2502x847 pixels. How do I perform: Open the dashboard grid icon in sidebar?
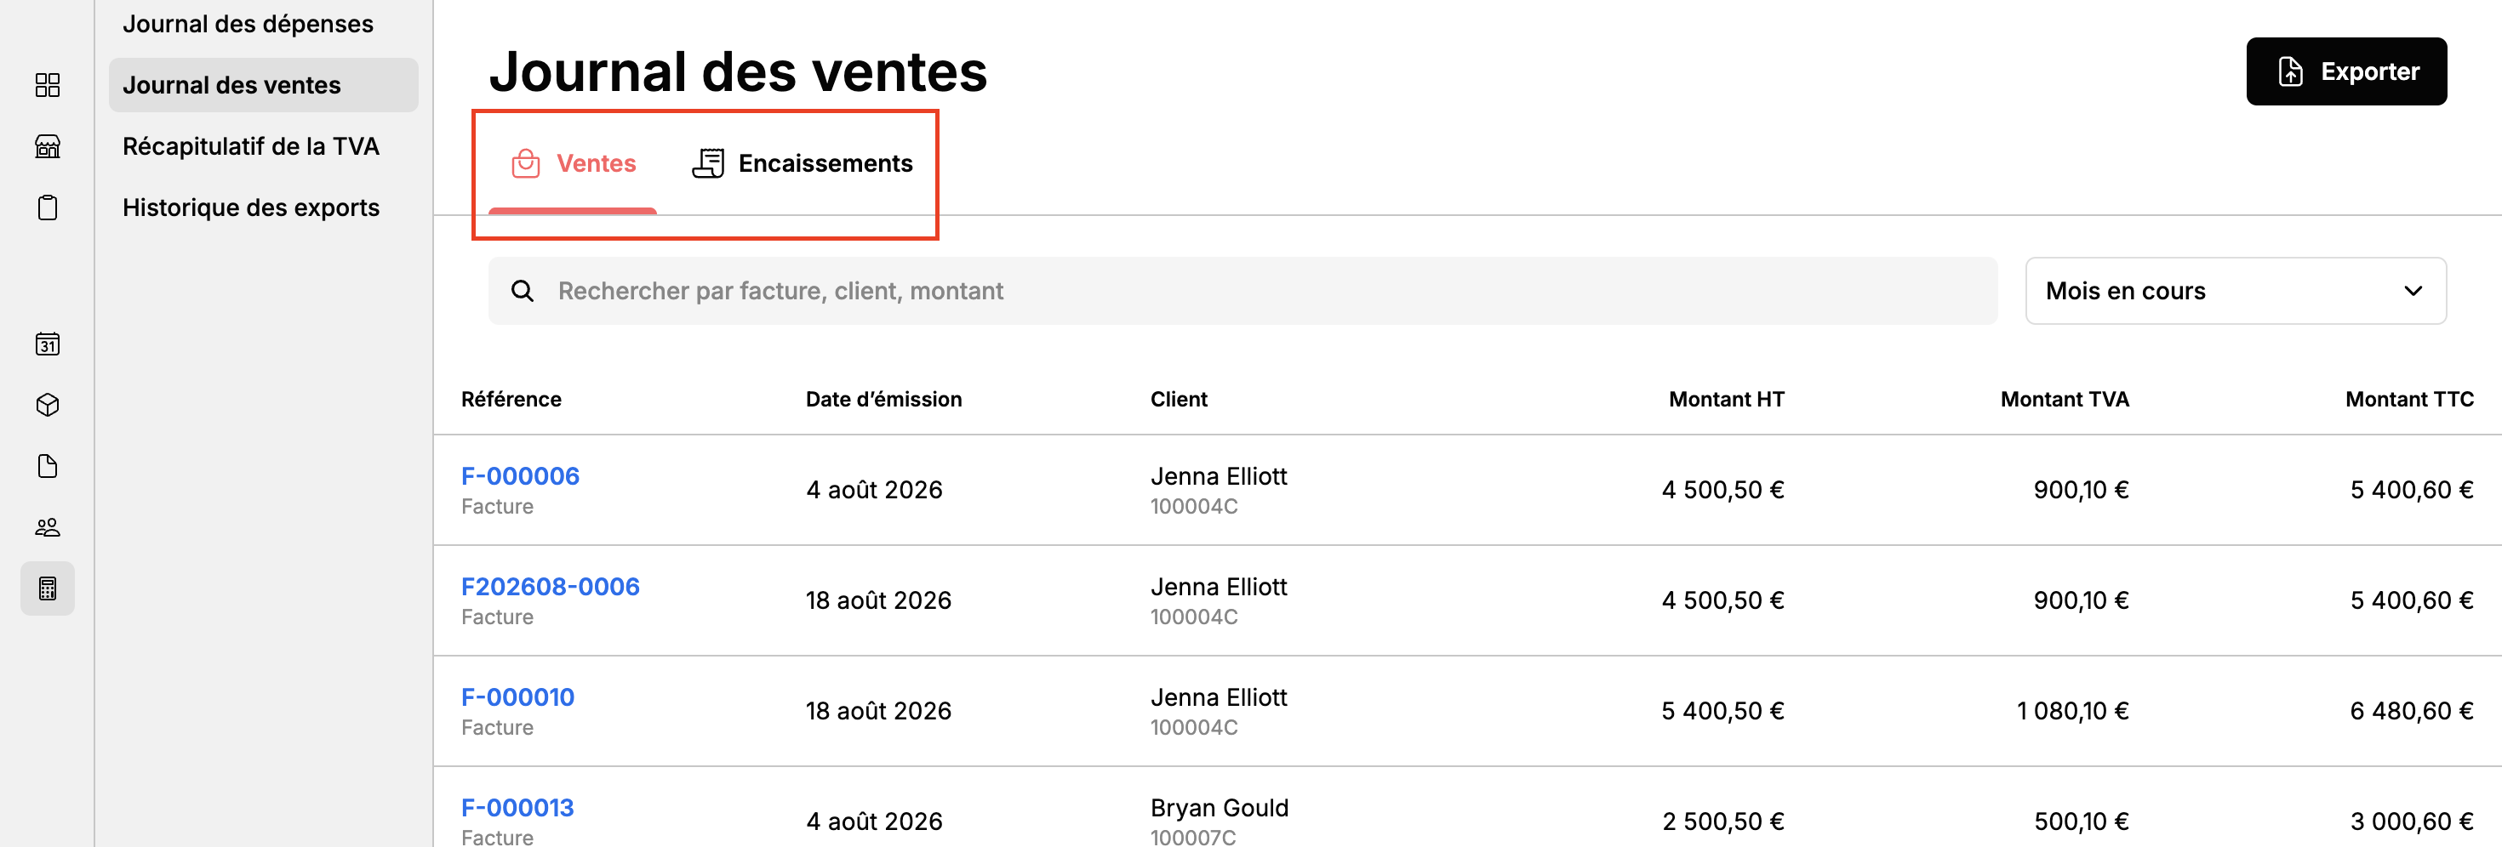coord(48,85)
